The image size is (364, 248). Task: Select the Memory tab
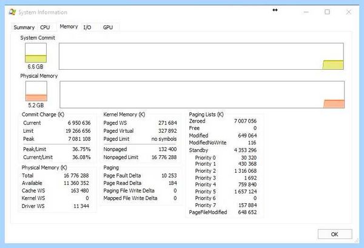(69, 27)
